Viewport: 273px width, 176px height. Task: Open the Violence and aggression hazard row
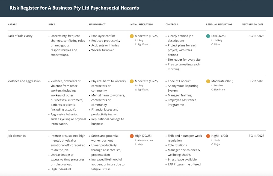[x=25, y=81]
